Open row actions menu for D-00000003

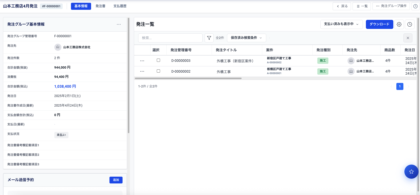click(142, 61)
